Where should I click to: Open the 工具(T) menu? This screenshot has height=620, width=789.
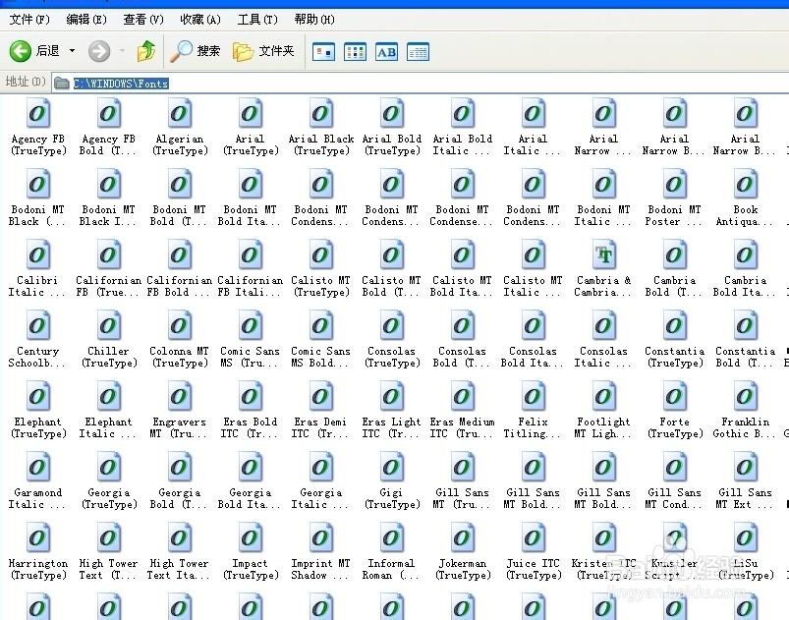[x=257, y=20]
